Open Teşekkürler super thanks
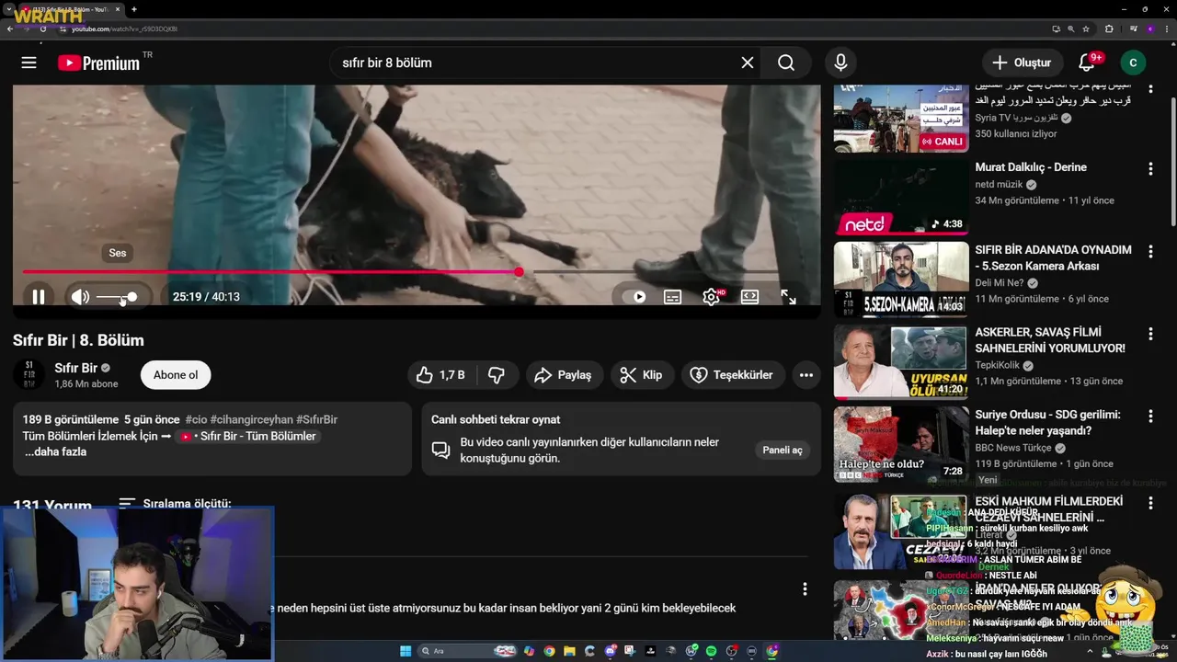 click(x=732, y=375)
